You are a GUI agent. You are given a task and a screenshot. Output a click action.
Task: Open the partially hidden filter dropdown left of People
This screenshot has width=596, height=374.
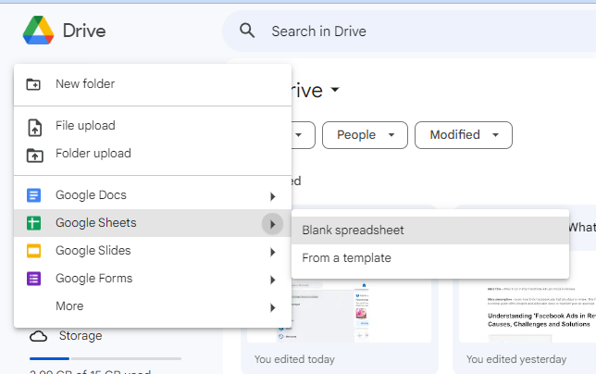coord(303,135)
